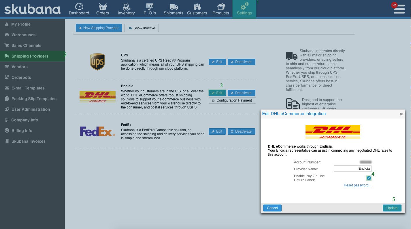411x229 pixels.
Task: Select Shipping Providers in the sidebar
Action: (x=30, y=56)
